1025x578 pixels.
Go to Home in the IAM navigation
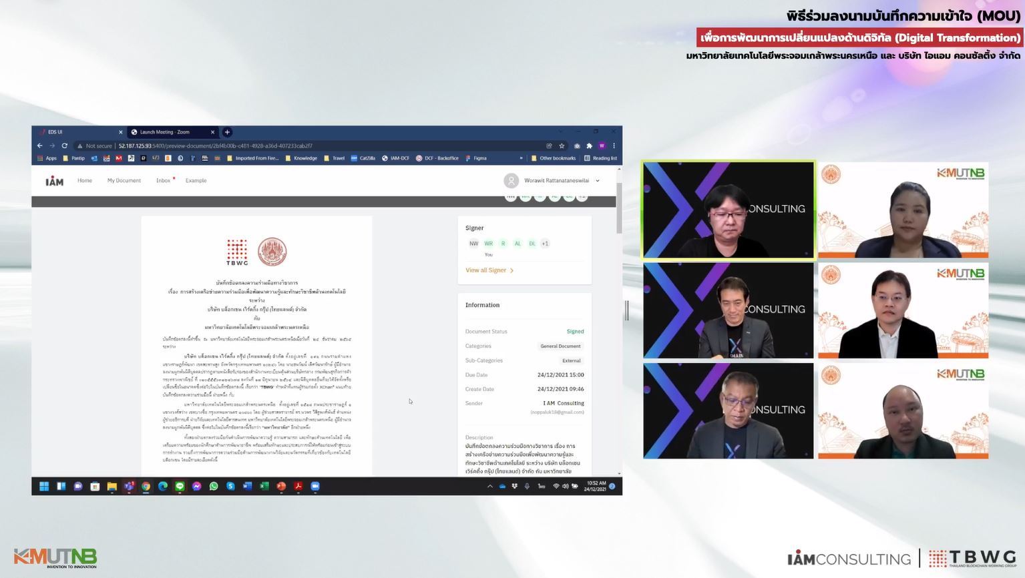point(85,181)
